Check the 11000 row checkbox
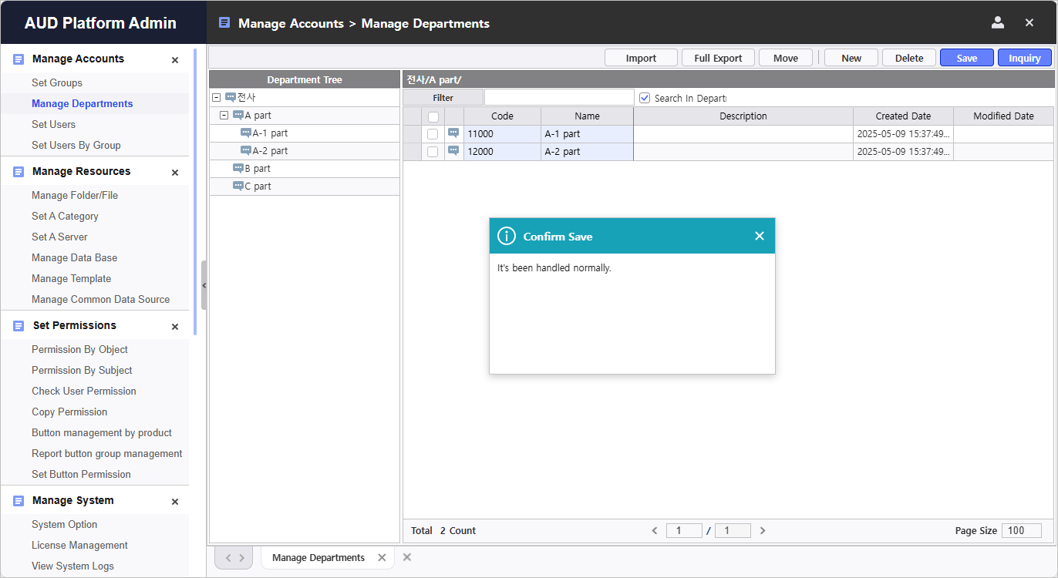 click(x=433, y=134)
